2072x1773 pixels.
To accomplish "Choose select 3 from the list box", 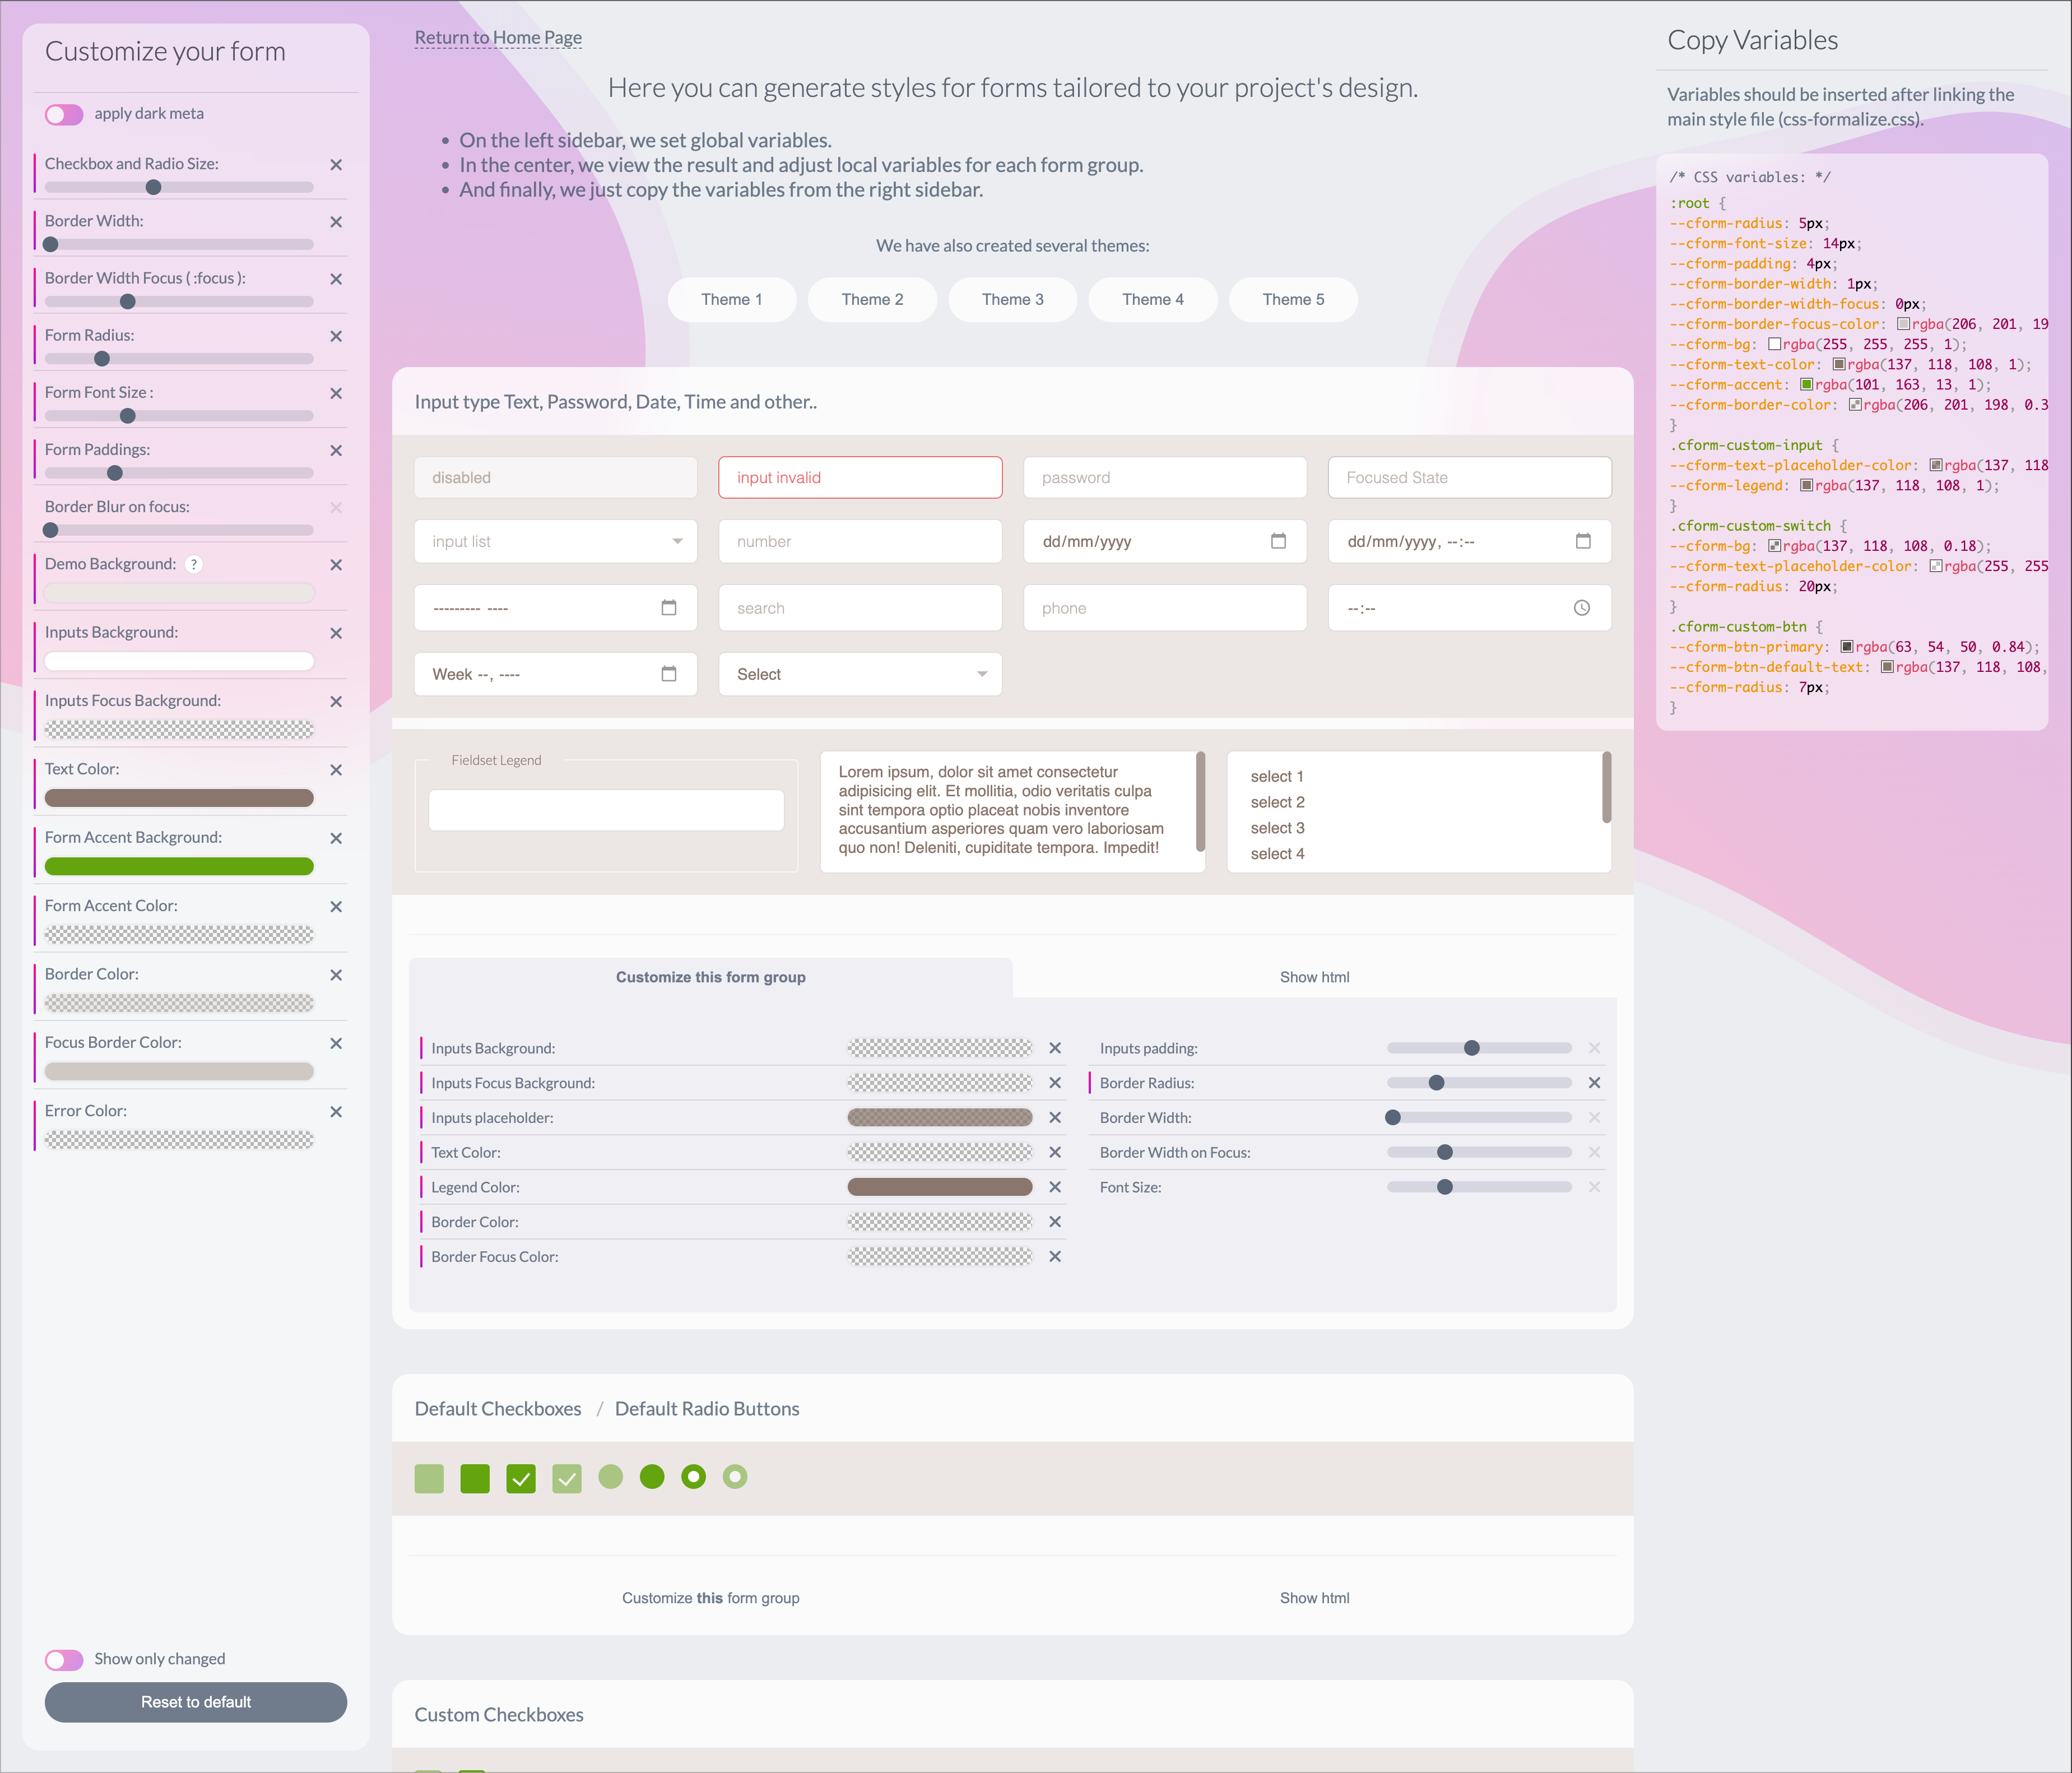I will point(1277,828).
